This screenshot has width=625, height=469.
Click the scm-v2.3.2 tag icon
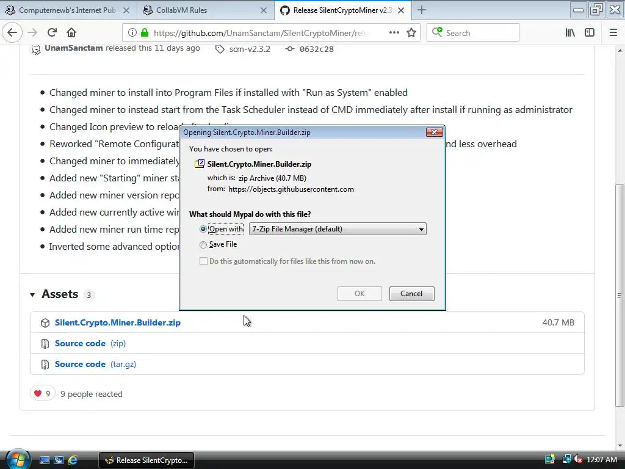click(220, 49)
